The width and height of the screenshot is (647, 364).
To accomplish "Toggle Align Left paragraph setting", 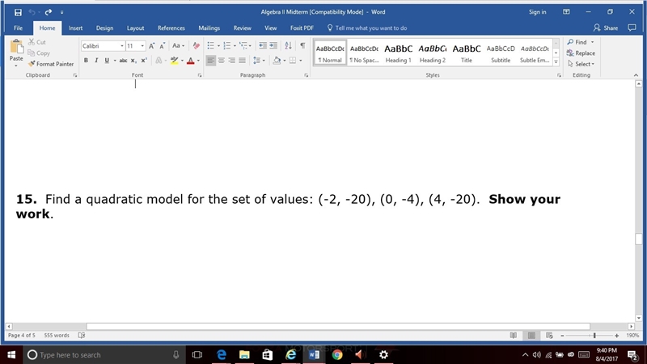I will click(x=210, y=60).
